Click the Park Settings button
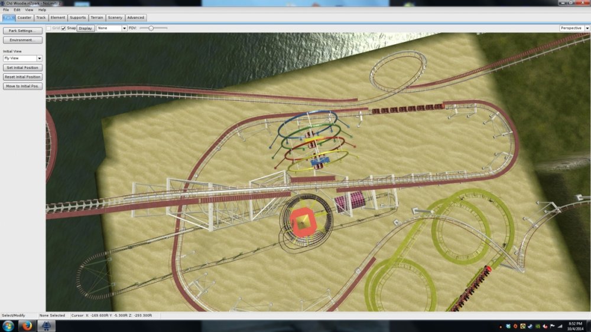Image resolution: width=591 pixels, height=332 pixels. click(x=22, y=31)
